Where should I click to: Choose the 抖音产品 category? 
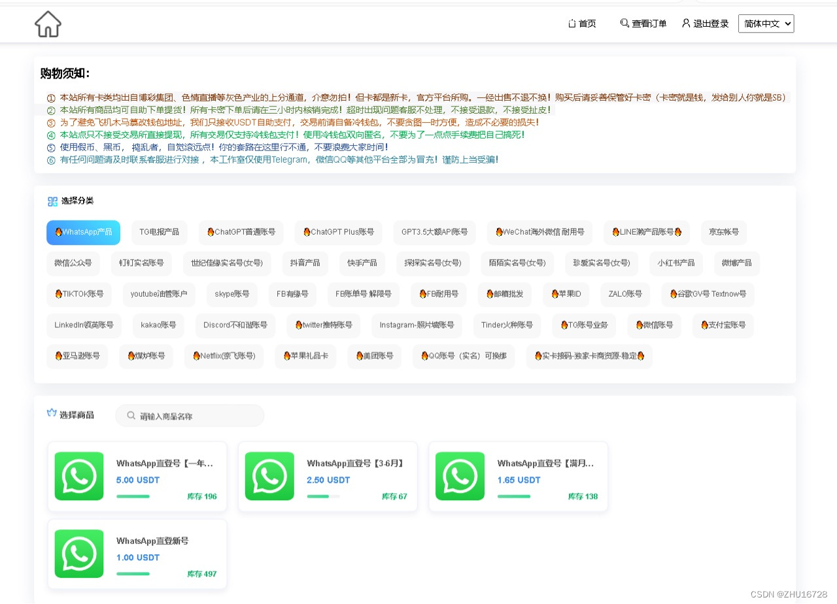pyautogui.click(x=305, y=263)
